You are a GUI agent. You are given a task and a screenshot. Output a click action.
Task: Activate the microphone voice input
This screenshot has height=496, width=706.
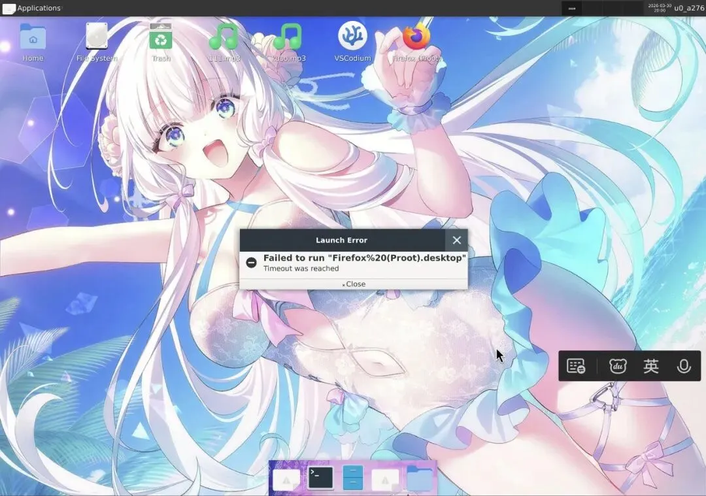click(x=684, y=367)
